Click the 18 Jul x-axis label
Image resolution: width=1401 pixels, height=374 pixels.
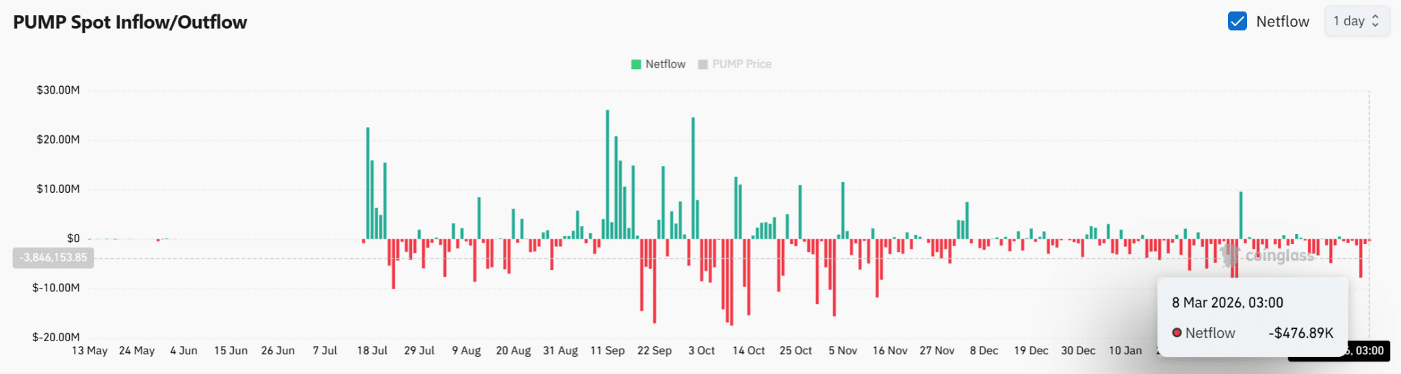click(x=372, y=351)
